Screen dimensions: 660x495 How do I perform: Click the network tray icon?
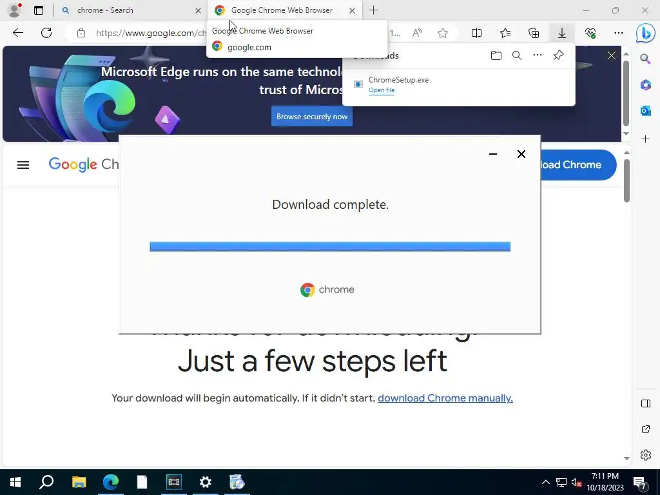[561, 482]
